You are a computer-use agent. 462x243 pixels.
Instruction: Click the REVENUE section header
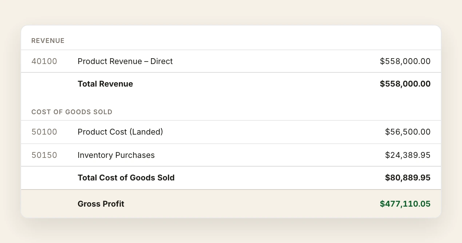pyautogui.click(x=48, y=41)
